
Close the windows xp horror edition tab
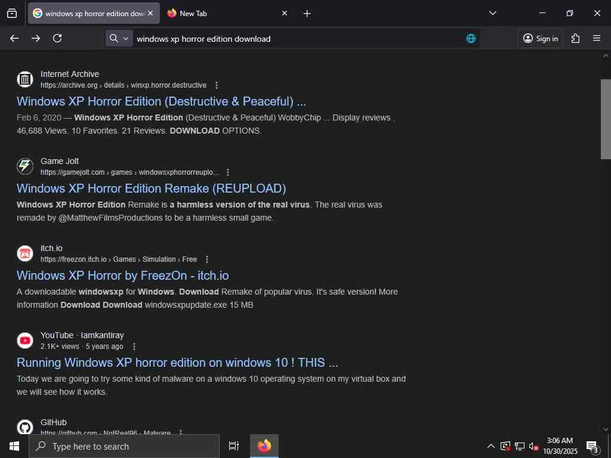(x=150, y=13)
